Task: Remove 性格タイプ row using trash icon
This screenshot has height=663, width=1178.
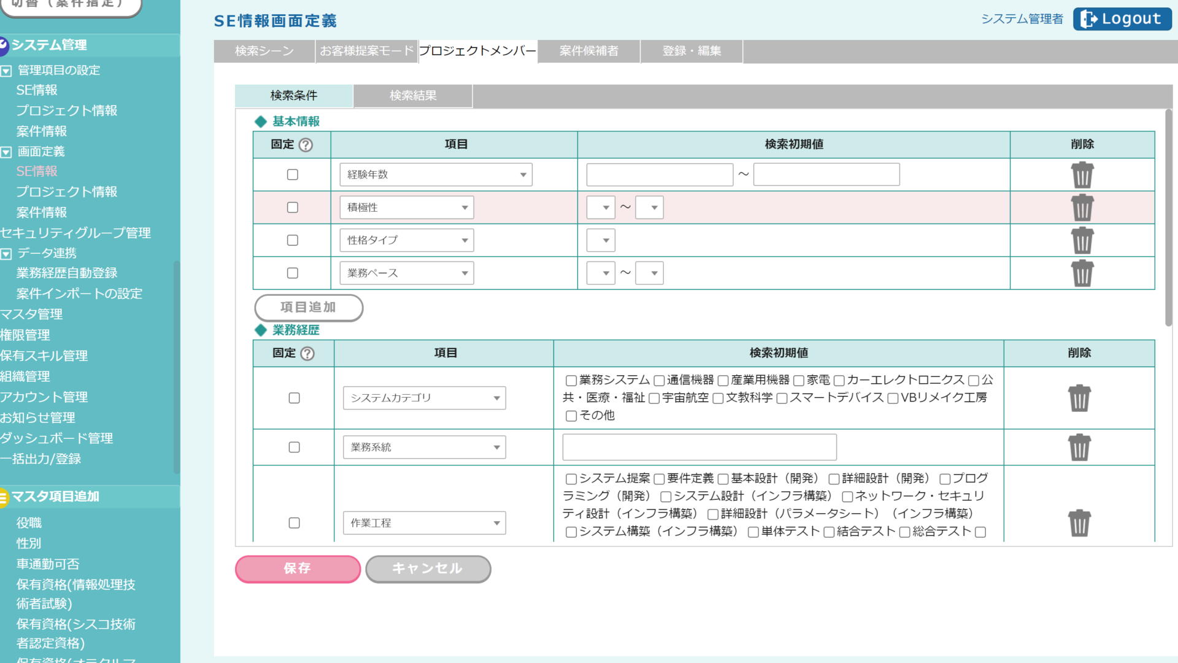Action: point(1082,240)
